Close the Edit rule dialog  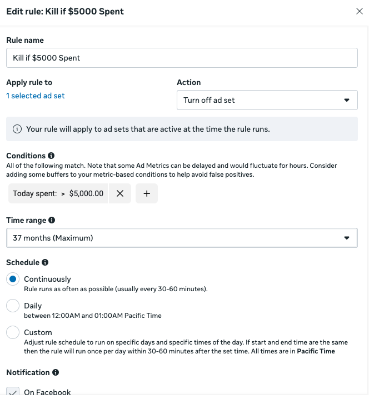pyautogui.click(x=360, y=11)
